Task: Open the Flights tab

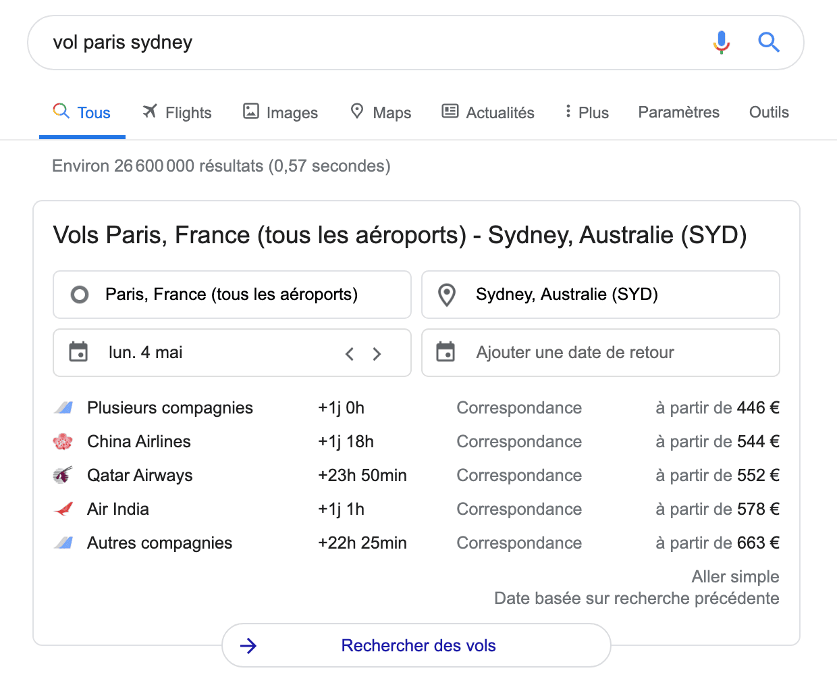Action: [x=177, y=112]
